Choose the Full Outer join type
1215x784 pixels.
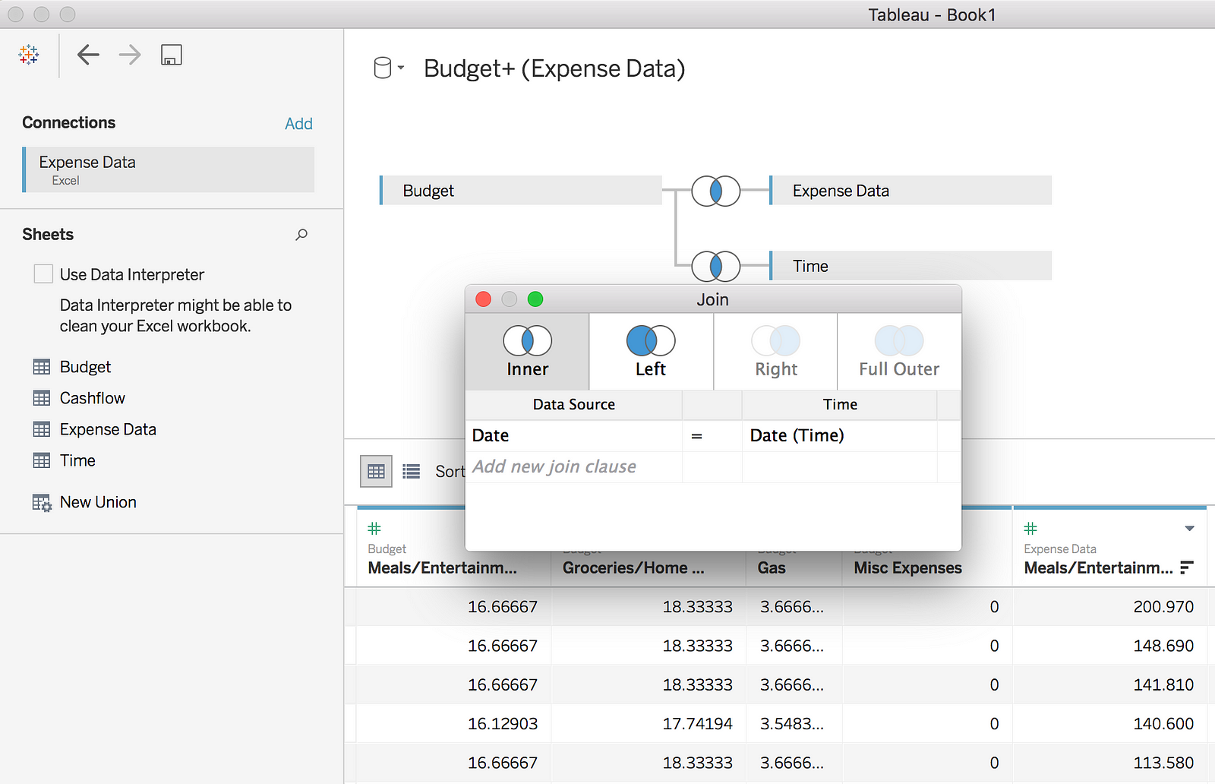[899, 352]
